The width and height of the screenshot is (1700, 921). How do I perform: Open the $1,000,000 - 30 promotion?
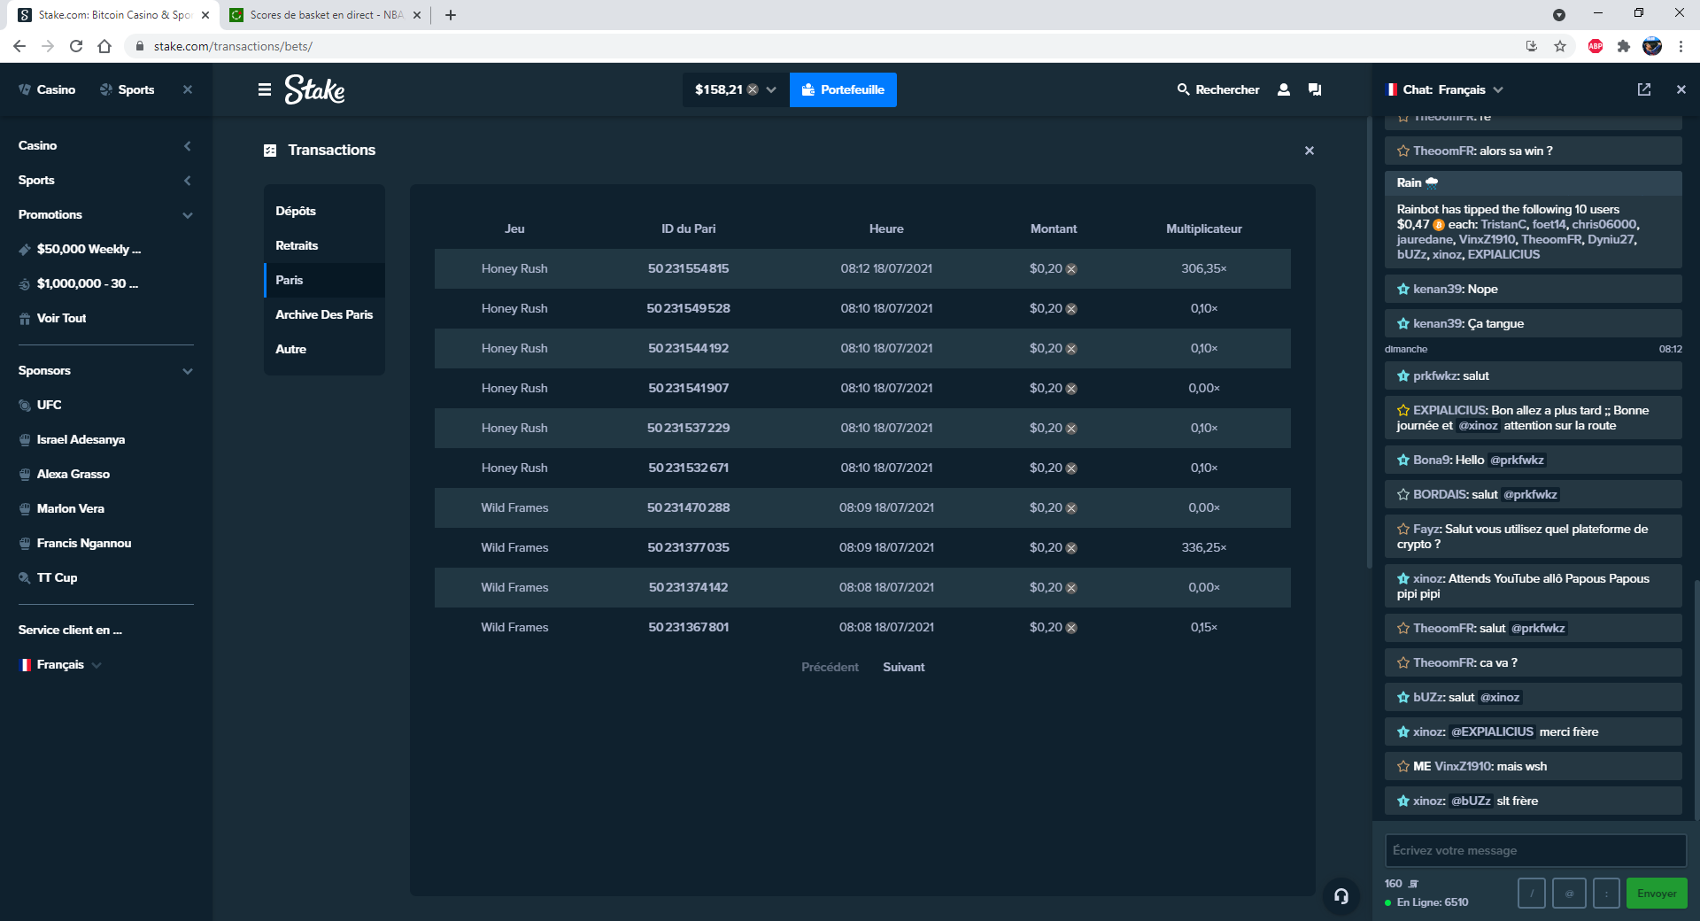78,283
